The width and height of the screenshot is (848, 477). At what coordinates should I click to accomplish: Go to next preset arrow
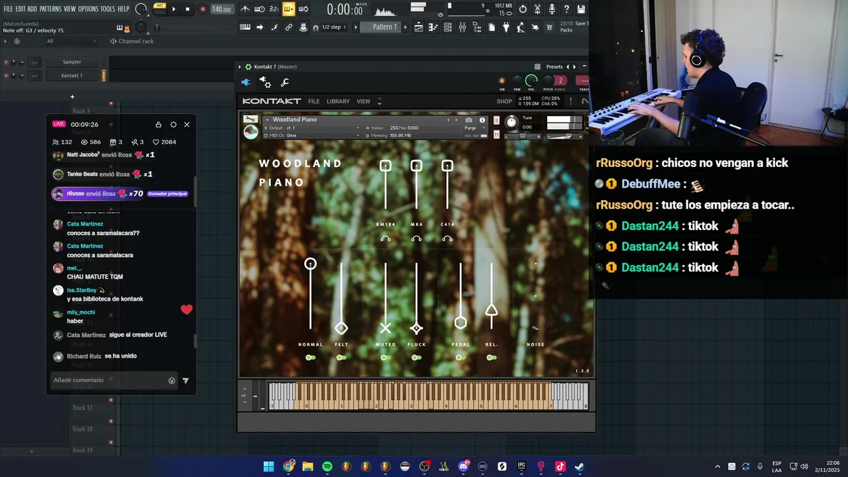(x=574, y=67)
